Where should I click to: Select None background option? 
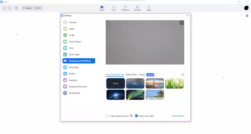tap(116, 83)
